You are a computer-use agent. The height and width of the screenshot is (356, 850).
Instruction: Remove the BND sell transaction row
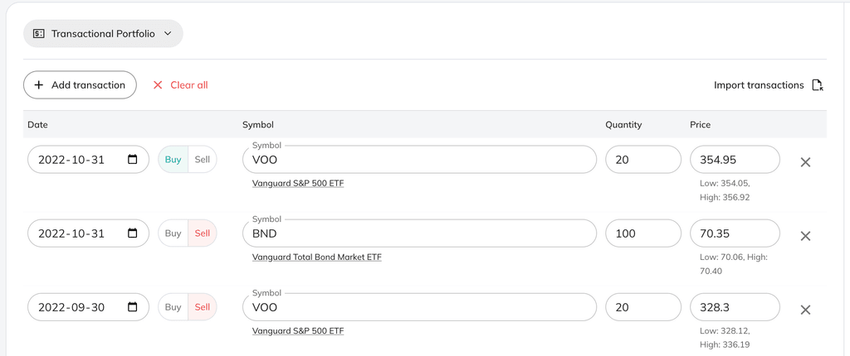pos(804,236)
